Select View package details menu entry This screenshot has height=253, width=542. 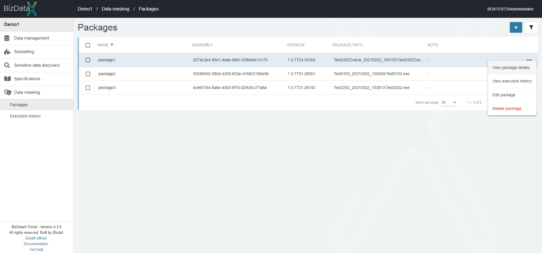(x=512, y=67)
